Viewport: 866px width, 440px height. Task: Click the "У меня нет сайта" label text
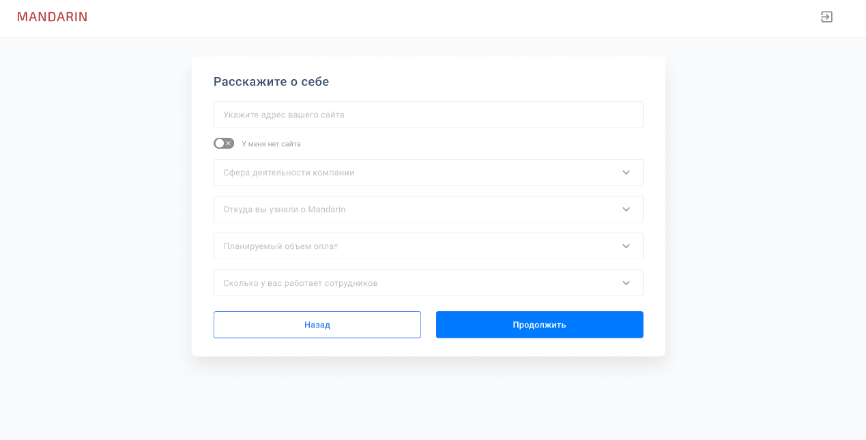[x=271, y=144]
